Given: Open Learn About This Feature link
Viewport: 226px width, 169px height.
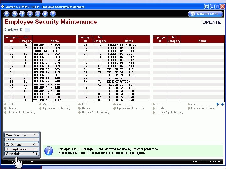Looking at the screenshot, I should (x=207, y=161).
